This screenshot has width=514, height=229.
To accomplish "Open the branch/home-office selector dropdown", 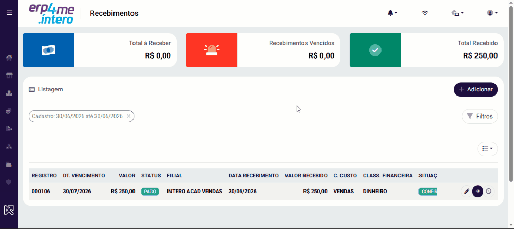I will (x=458, y=13).
